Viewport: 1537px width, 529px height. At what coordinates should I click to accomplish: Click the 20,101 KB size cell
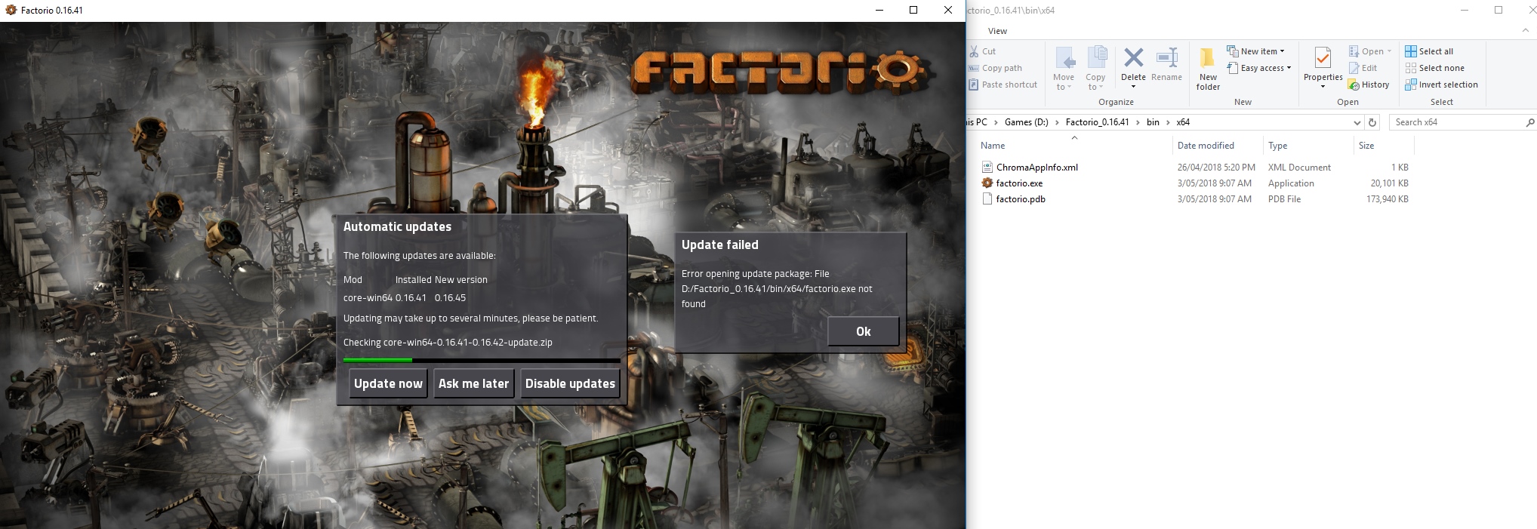1389,183
